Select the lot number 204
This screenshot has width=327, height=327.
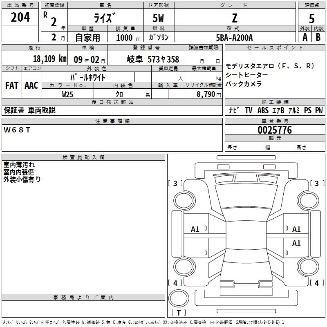pos(20,18)
